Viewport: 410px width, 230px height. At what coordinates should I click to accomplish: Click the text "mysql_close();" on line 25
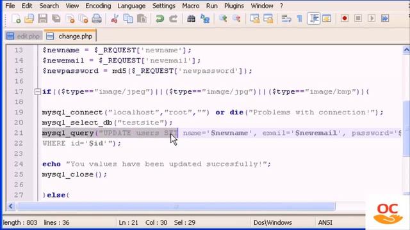coord(74,174)
